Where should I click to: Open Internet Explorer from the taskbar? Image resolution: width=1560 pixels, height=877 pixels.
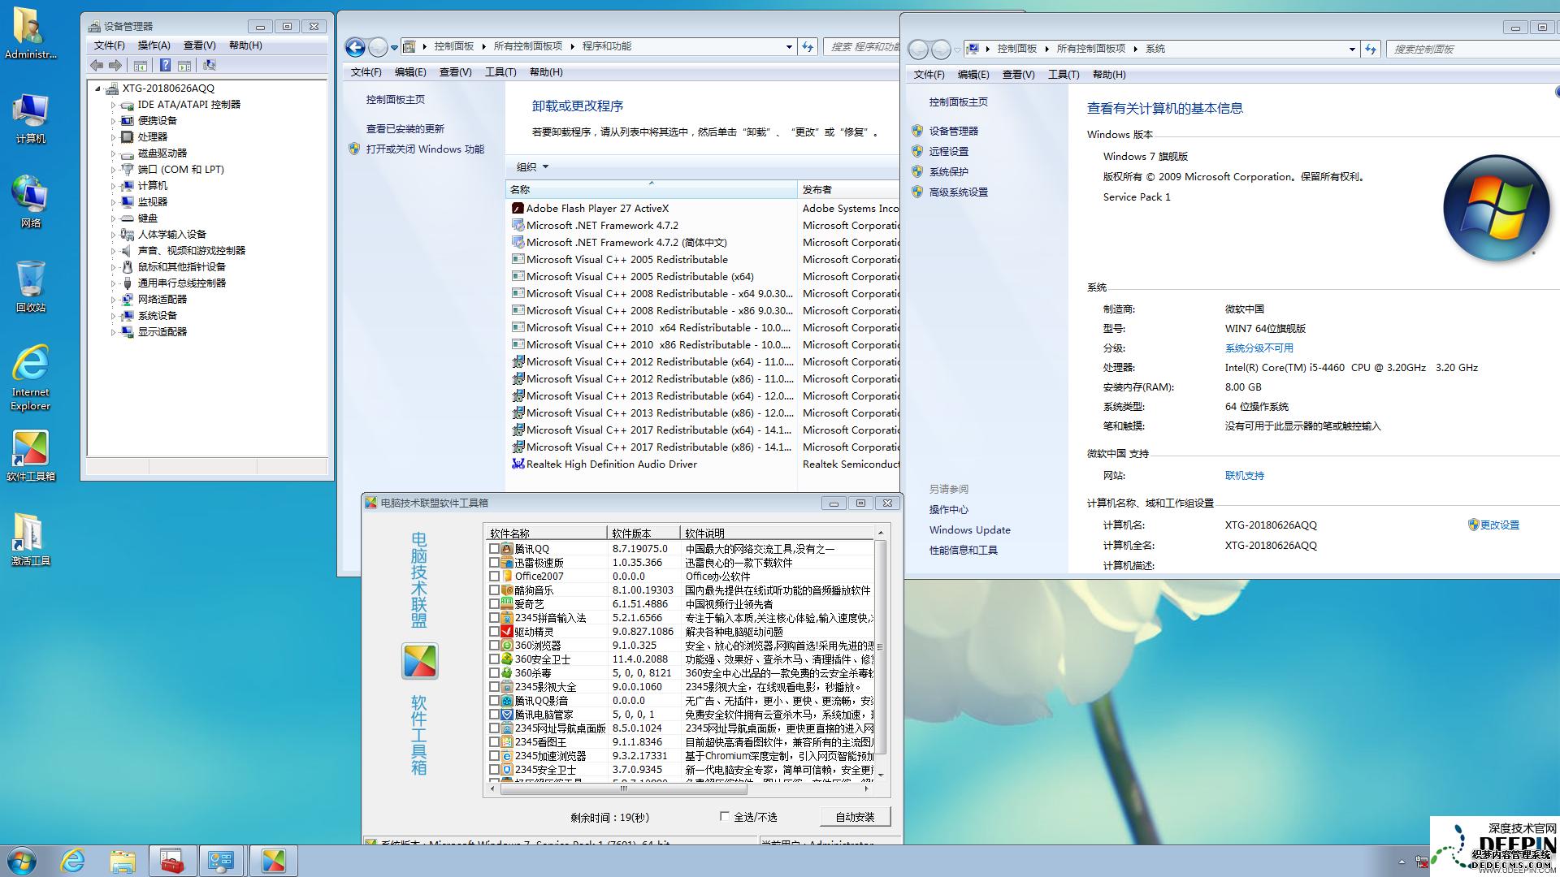pyautogui.click(x=72, y=861)
